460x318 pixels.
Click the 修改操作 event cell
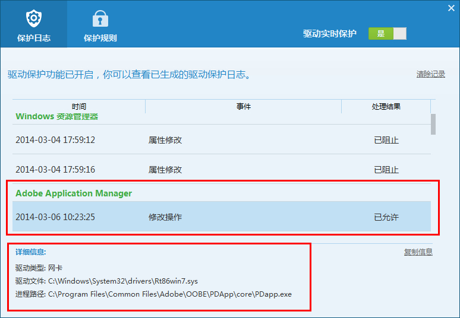coord(165,217)
